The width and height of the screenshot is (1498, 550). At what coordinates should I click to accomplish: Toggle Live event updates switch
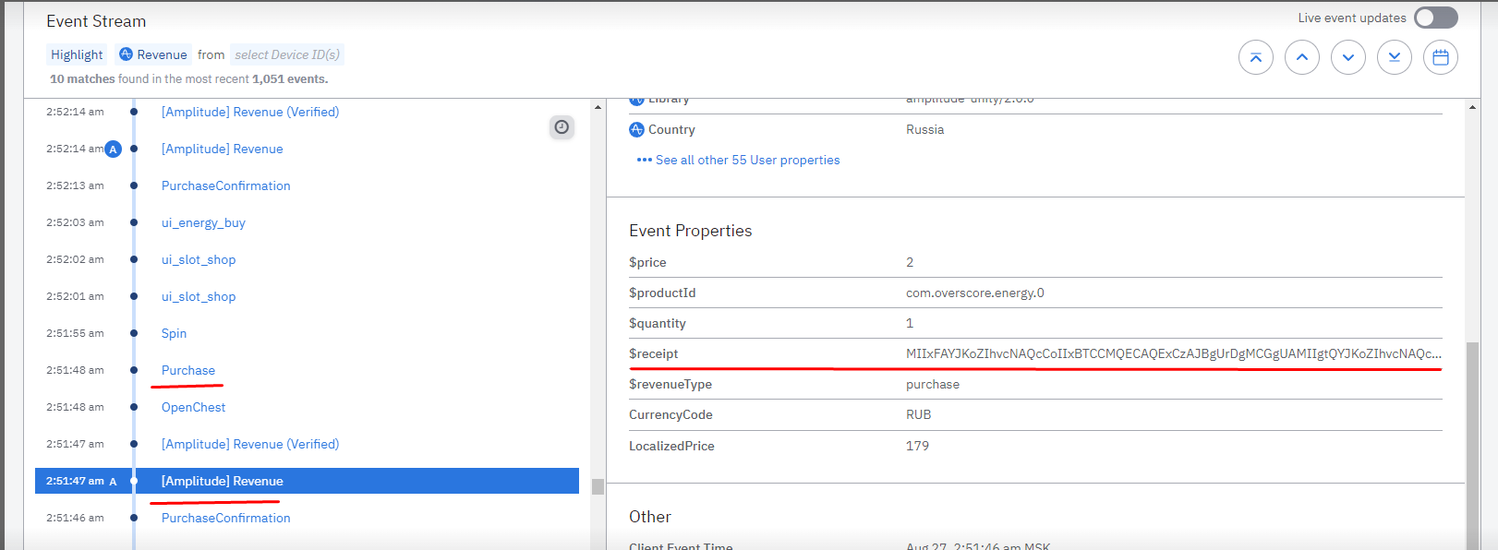(x=1436, y=18)
